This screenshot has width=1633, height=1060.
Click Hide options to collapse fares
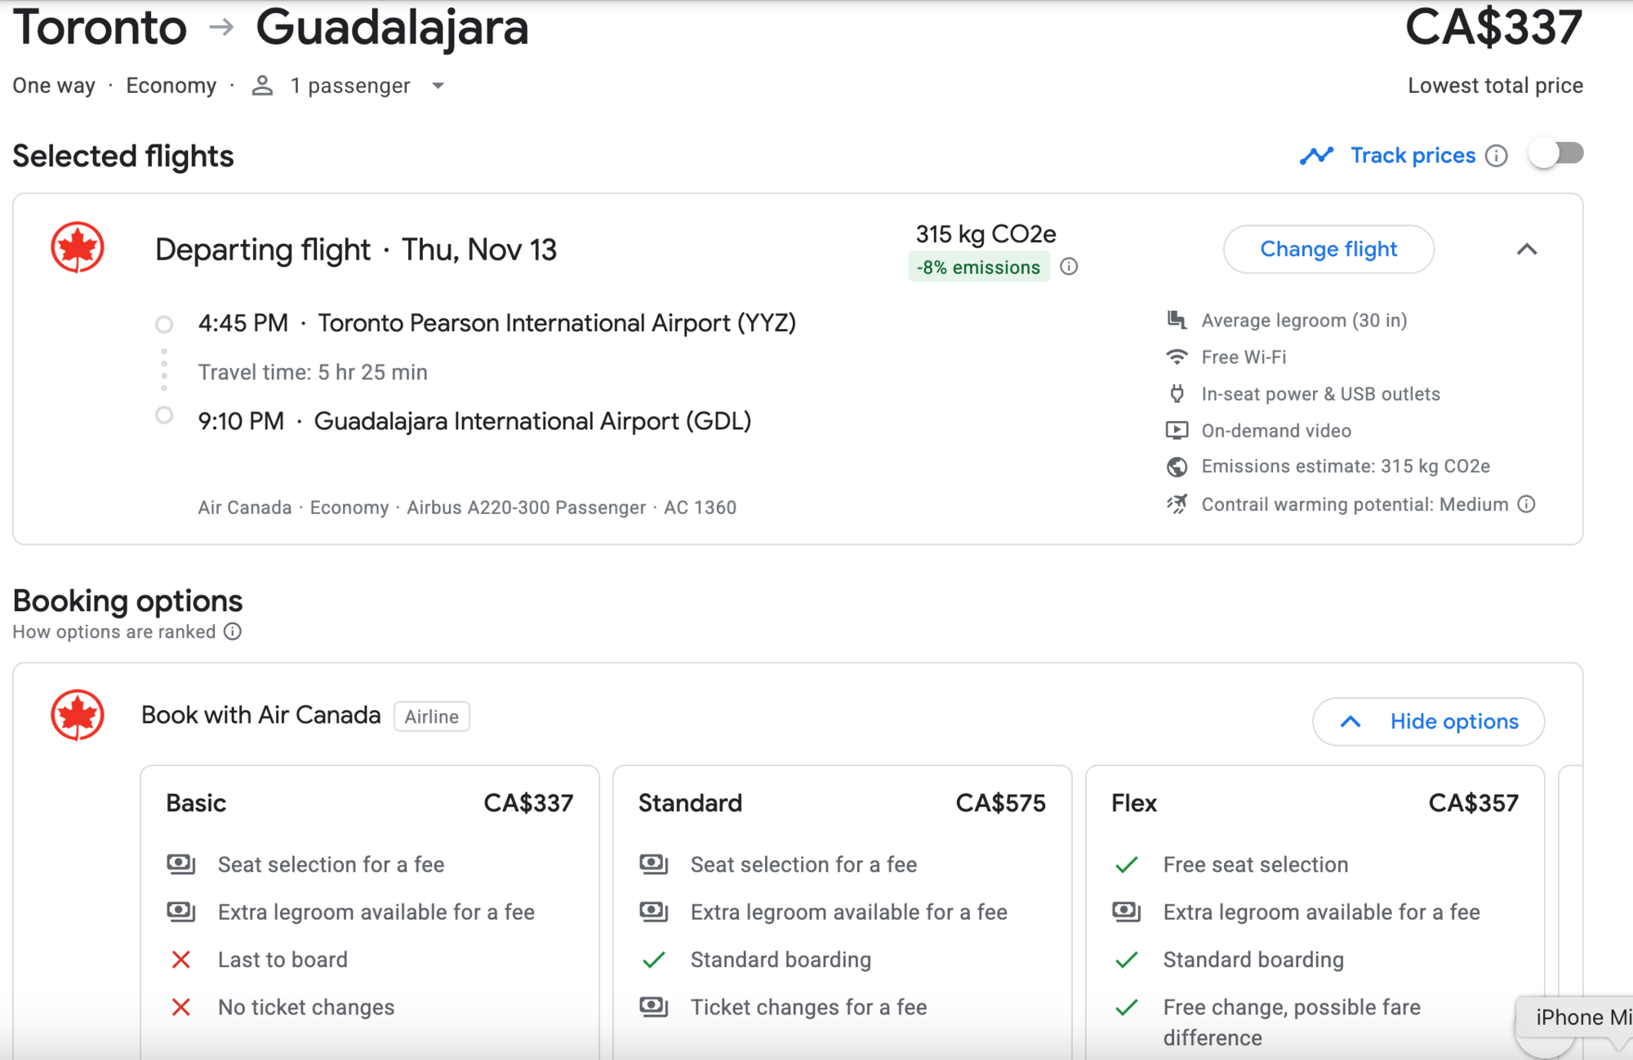pos(1428,721)
